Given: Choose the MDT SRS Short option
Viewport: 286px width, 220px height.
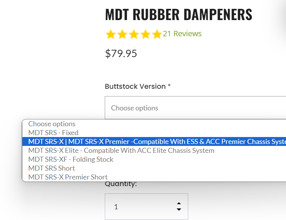Looking at the screenshot, I should point(51,168).
